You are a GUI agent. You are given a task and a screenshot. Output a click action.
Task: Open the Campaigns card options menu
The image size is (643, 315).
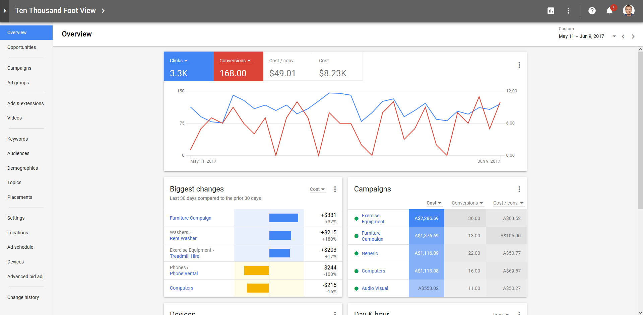(519, 189)
